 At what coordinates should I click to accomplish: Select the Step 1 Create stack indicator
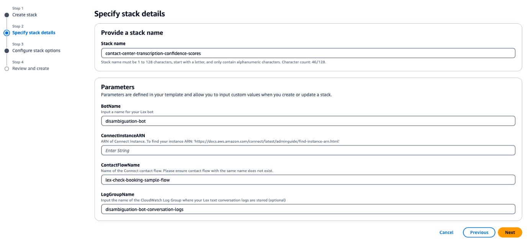7,15
